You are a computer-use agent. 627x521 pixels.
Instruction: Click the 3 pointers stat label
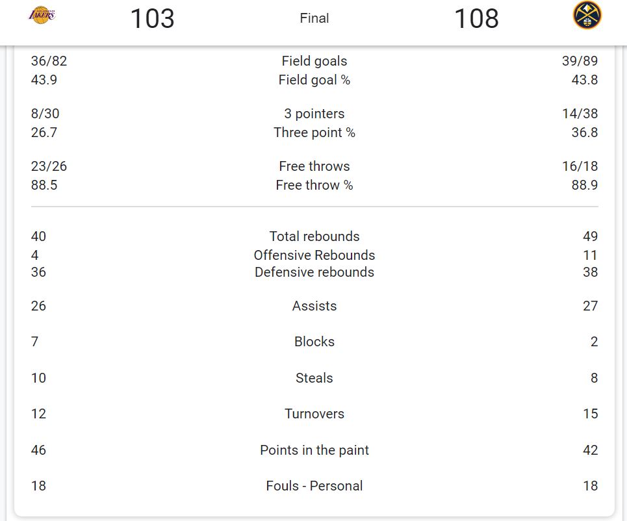[314, 114]
